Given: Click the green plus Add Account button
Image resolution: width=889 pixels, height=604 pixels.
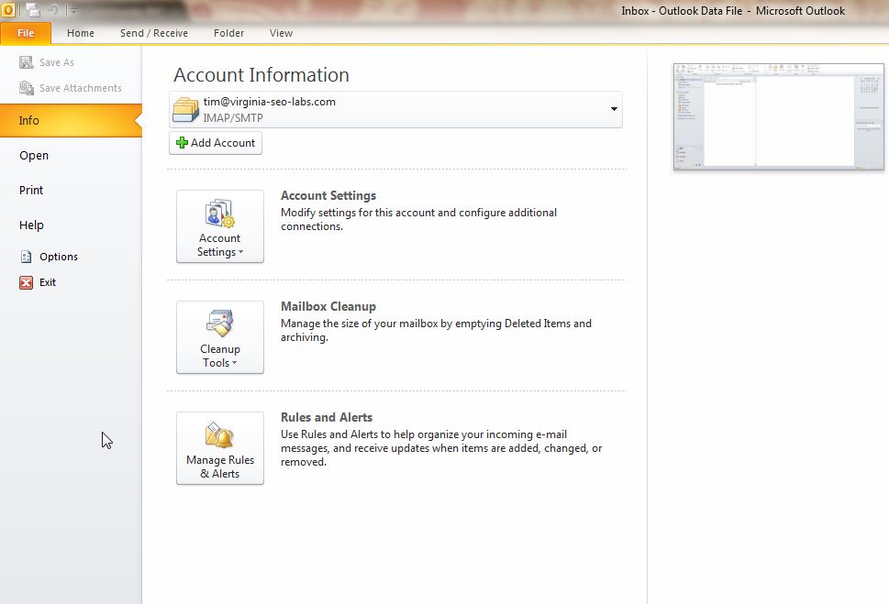Looking at the screenshot, I should (x=216, y=143).
